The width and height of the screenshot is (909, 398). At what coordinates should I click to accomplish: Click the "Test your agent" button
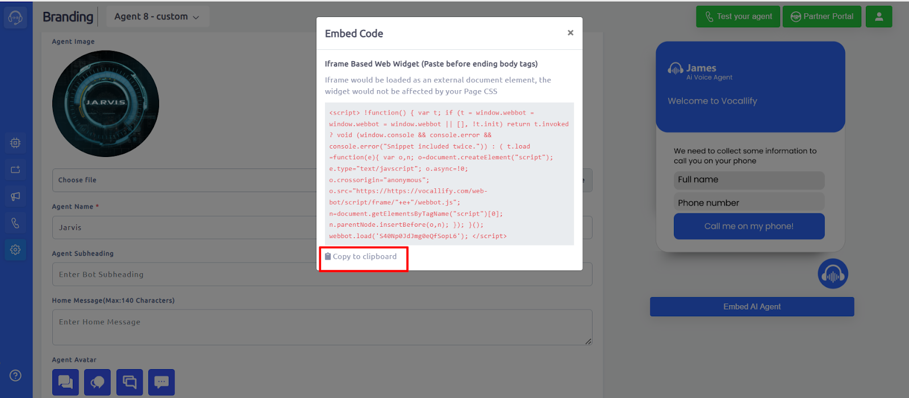tap(738, 16)
